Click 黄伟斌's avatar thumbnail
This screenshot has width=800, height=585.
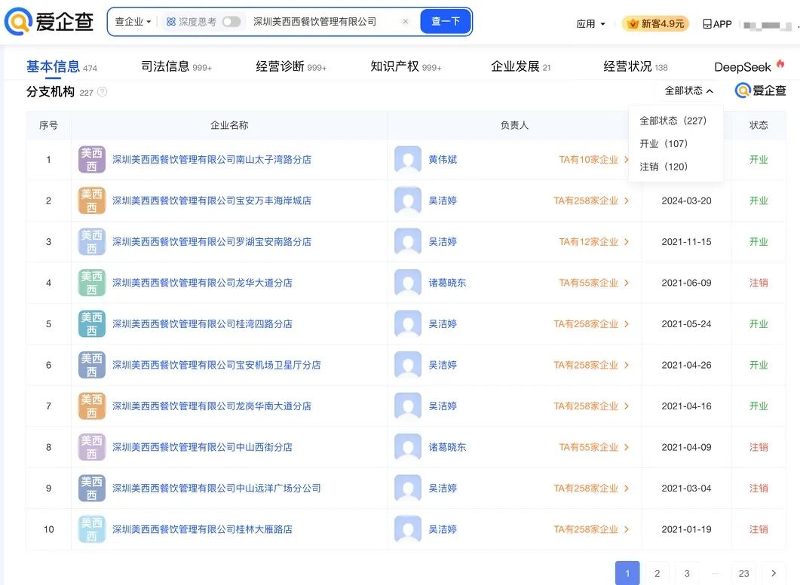tap(408, 159)
